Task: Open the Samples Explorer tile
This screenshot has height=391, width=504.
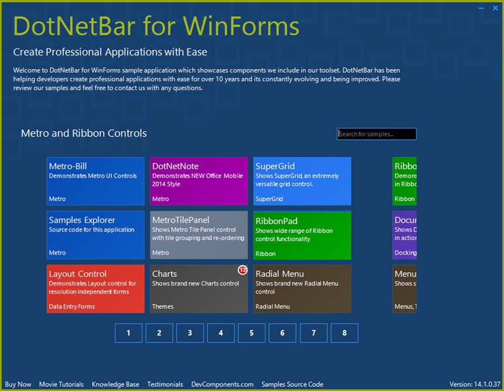Action: (x=96, y=235)
